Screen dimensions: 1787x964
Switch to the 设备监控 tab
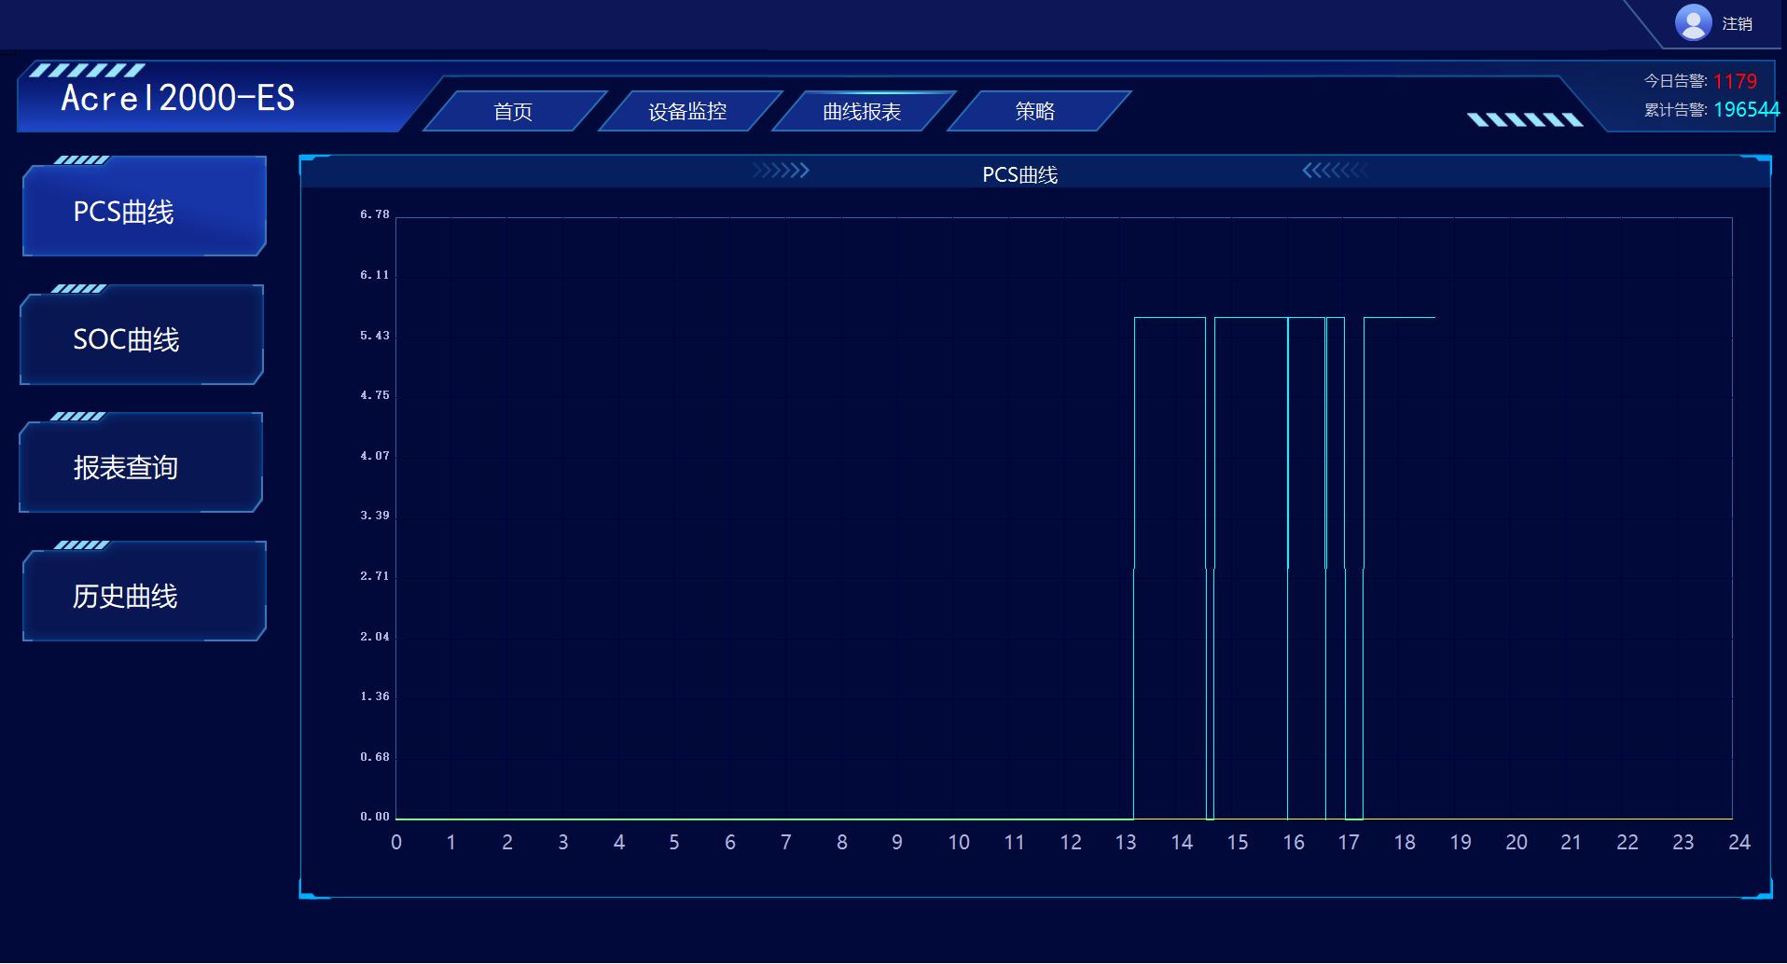pyautogui.click(x=687, y=110)
